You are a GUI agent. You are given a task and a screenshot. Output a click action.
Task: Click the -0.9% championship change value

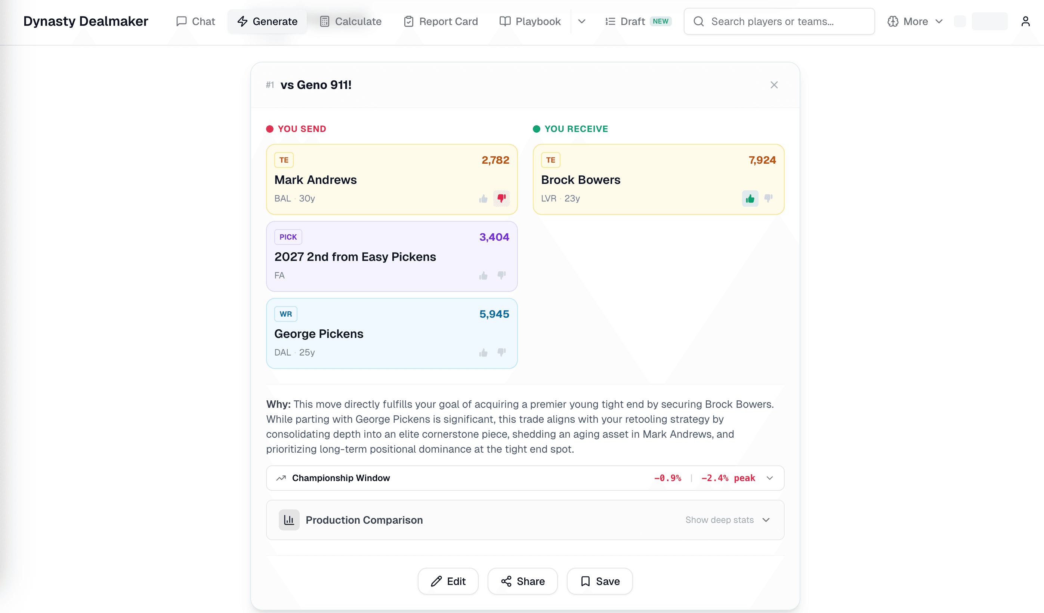(x=667, y=478)
